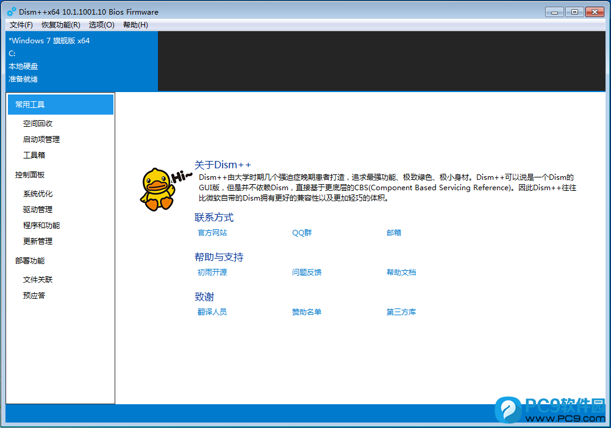
Task: Select the 部署功能 sidebar header
Action: pos(30,261)
